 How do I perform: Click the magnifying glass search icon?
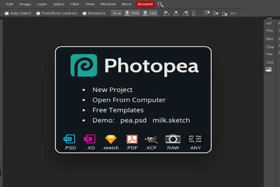161,4
